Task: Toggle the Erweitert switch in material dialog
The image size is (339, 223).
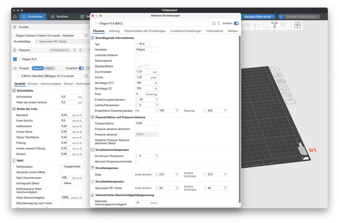Action: (x=236, y=23)
